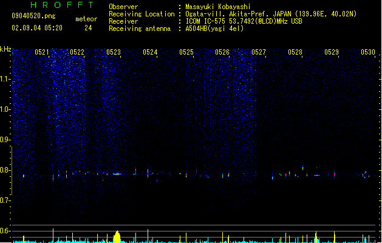Click the Receiving antenna label
The height and width of the screenshot is (243, 382).
click(140, 29)
